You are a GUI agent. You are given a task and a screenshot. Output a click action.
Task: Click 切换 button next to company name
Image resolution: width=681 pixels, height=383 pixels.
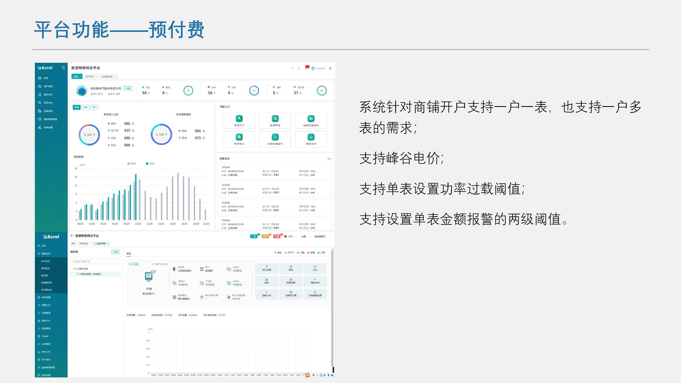point(128,88)
